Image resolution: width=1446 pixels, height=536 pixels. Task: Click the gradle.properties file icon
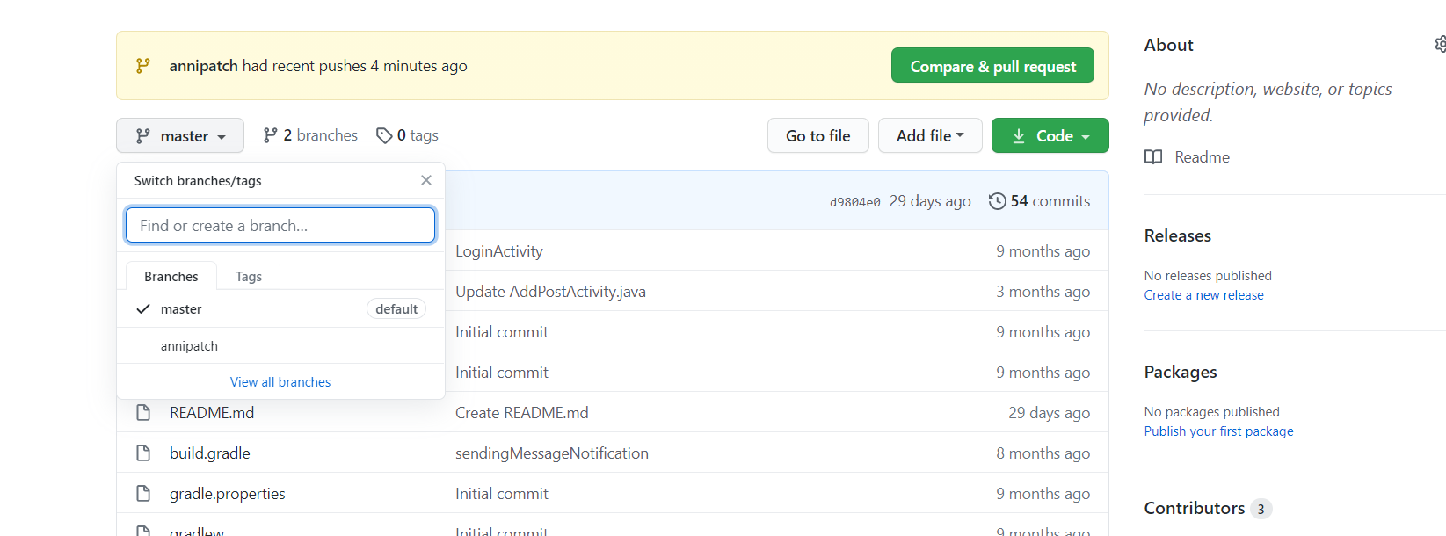point(143,494)
